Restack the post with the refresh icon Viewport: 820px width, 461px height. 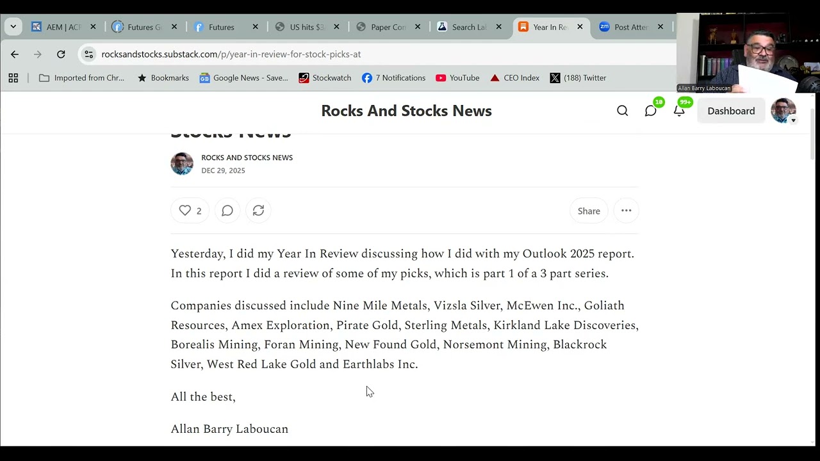click(x=258, y=211)
